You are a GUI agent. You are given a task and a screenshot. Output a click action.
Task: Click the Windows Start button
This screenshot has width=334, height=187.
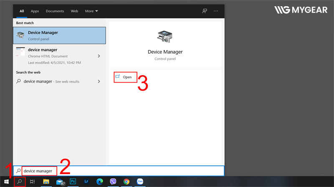(x=7, y=182)
